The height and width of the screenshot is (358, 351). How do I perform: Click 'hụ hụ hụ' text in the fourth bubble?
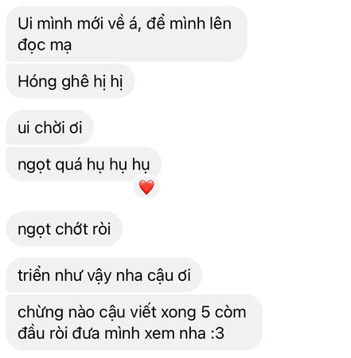[119, 165]
